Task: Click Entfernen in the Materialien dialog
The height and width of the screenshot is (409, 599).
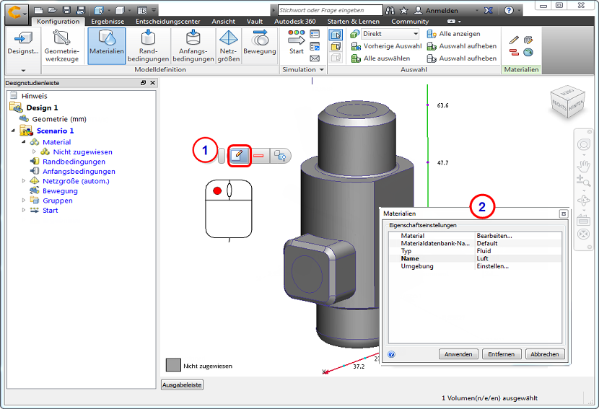Action: coord(501,354)
